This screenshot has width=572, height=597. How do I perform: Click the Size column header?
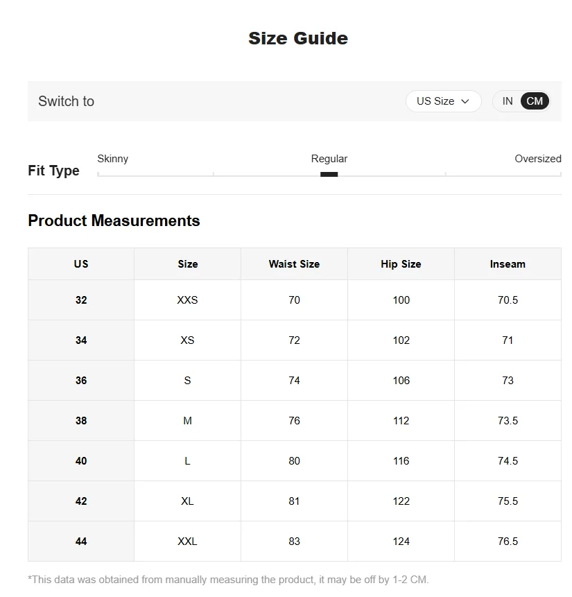[187, 264]
